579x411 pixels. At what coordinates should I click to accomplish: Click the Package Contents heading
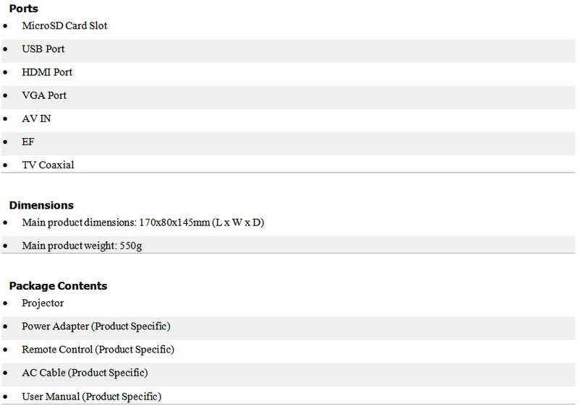(x=59, y=286)
